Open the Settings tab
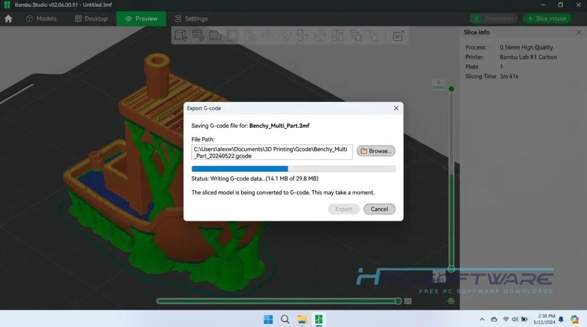The width and height of the screenshot is (587, 327). click(x=191, y=19)
